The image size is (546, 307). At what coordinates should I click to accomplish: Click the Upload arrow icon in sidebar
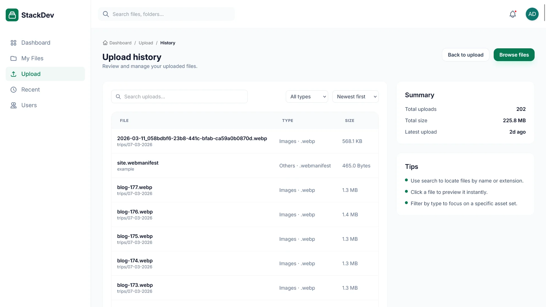pyautogui.click(x=13, y=74)
